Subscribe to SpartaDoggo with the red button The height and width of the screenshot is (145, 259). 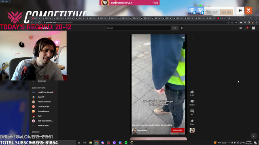pos(178,130)
